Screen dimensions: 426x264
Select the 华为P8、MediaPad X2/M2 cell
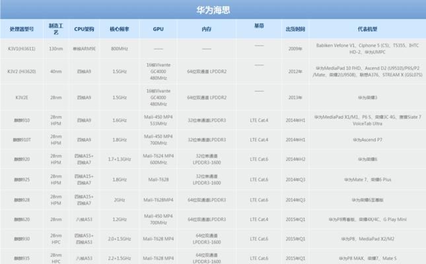pyautogui.click(x=367, y=239)
